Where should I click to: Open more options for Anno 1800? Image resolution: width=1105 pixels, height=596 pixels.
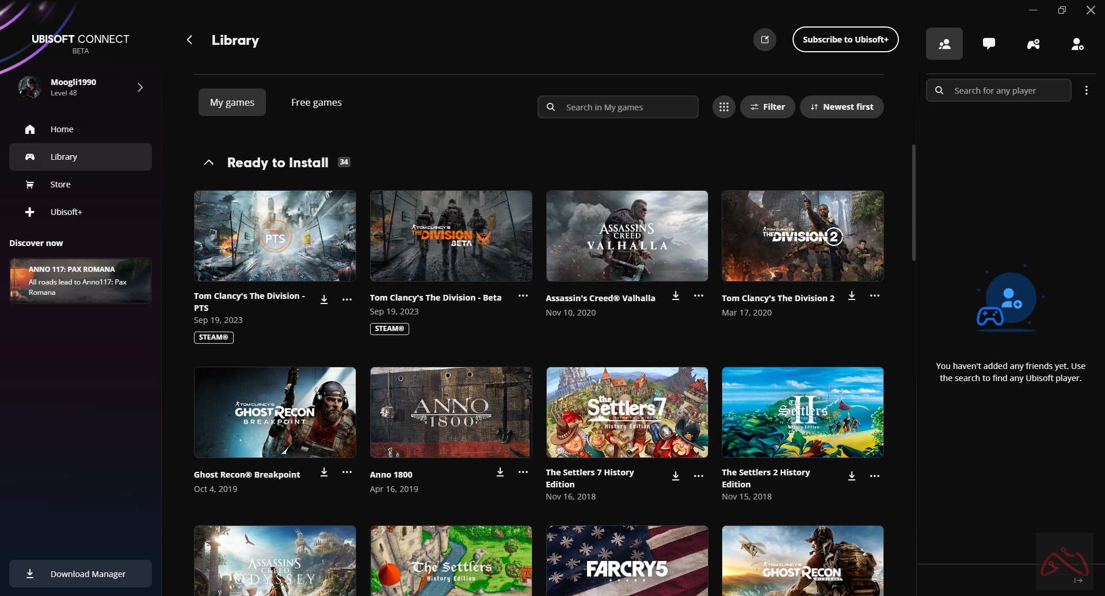click(523, 472)
